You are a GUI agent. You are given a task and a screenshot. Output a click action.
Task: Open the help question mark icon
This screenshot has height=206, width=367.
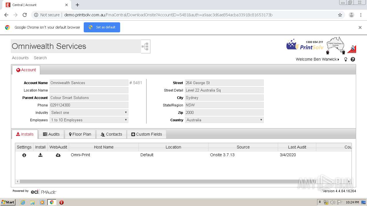pyautogui.click(x=353, y=60)
